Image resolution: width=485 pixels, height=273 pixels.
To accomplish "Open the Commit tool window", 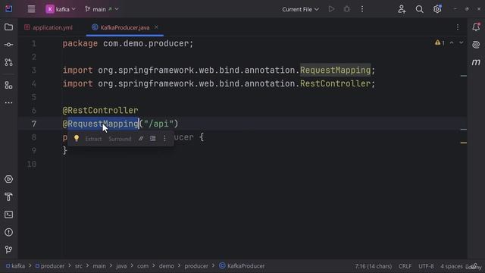I will click(x=8, y=45).
